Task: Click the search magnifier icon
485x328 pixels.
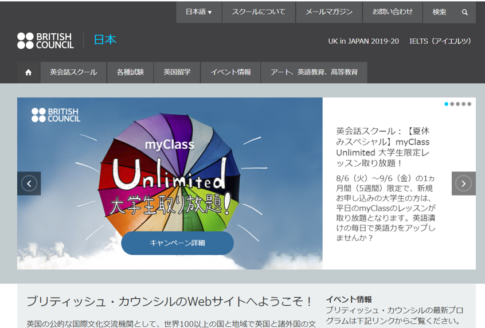Action: (464, 13)
